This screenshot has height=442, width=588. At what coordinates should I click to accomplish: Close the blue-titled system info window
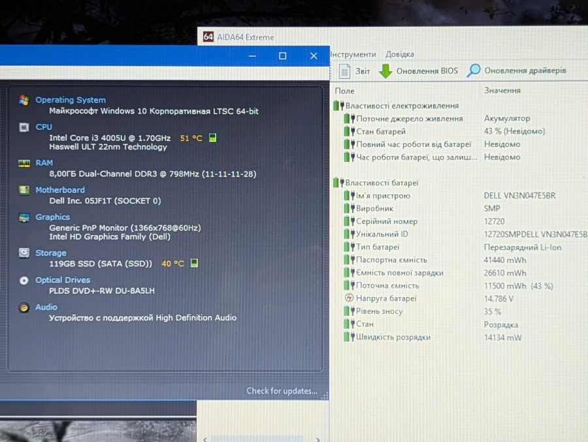point(314,56)
